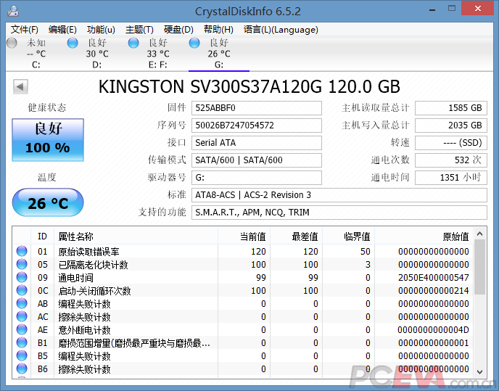Click features field S.M.A.R.T., APM, NCQ, TRIM
The width and height of the screenshot is (499, 391).
point(339,212)
